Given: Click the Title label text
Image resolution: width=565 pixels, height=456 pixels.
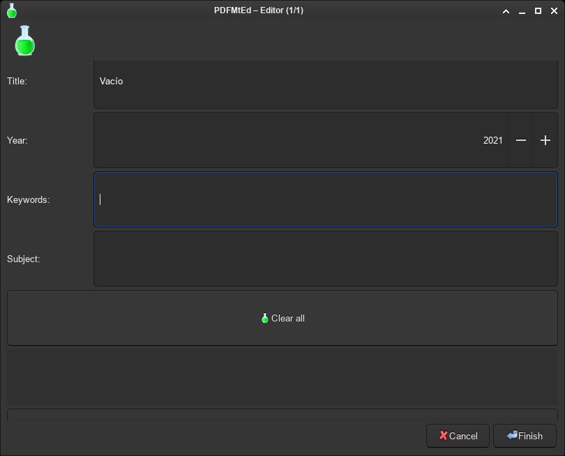Looking at the screenshot, I should [x=17, y=81].
